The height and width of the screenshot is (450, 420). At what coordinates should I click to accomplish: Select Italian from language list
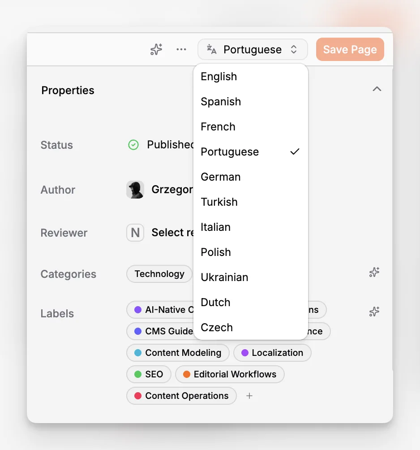(x=251, y=227)
